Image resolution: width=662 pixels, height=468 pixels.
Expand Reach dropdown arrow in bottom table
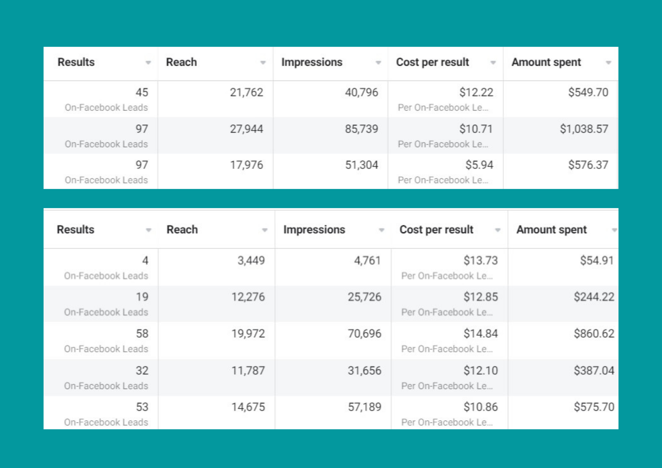tap(265, 230)
